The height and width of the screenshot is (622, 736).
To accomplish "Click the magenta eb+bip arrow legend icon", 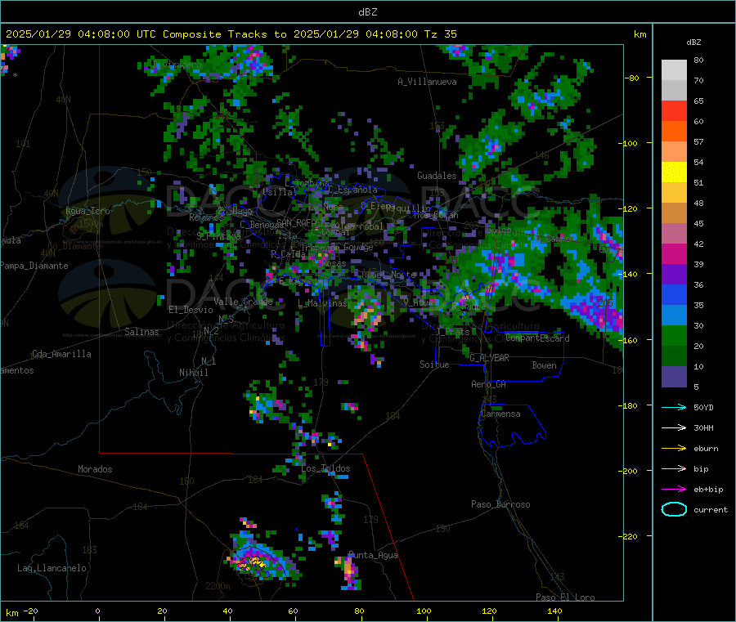I will pyautogui.click(x=674, y=490).
